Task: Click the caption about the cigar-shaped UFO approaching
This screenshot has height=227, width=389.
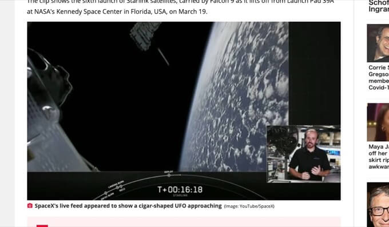Action: (128, 206)
